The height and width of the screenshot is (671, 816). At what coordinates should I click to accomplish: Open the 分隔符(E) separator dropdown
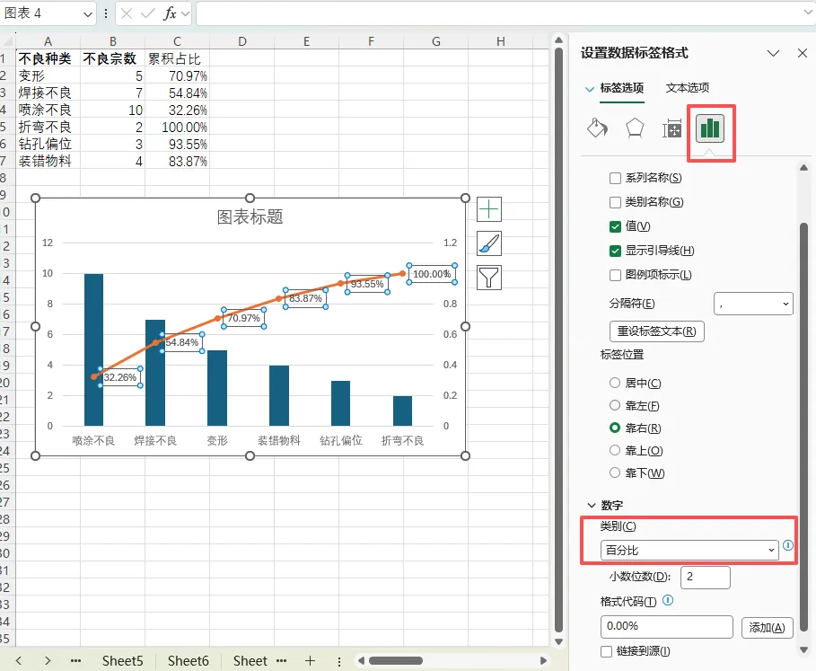753,304
